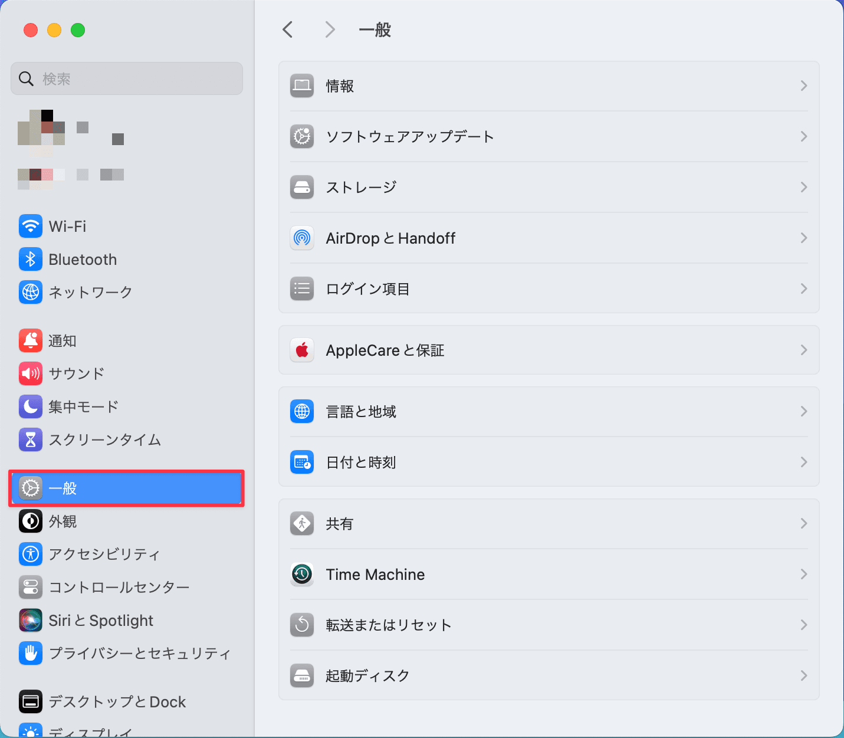The image size is (844, 738).
Task: Click the ソフトウェアアップデート gear icon
Action: click(302, 136)
